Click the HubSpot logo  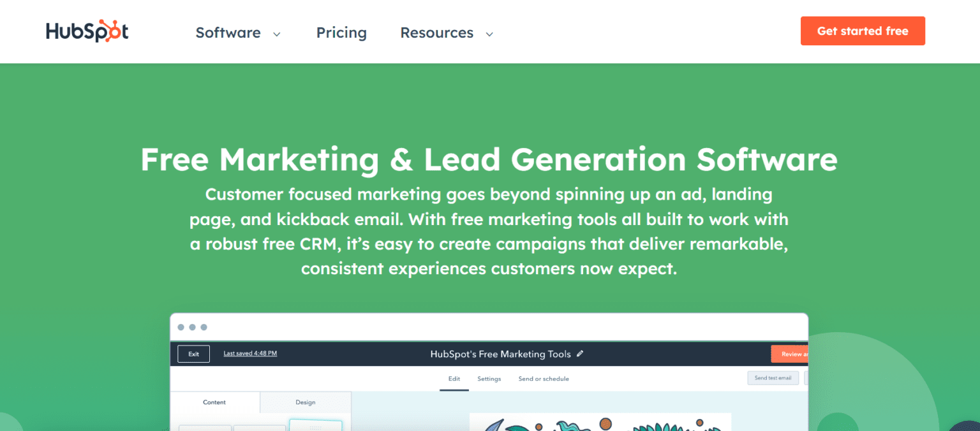87,31
